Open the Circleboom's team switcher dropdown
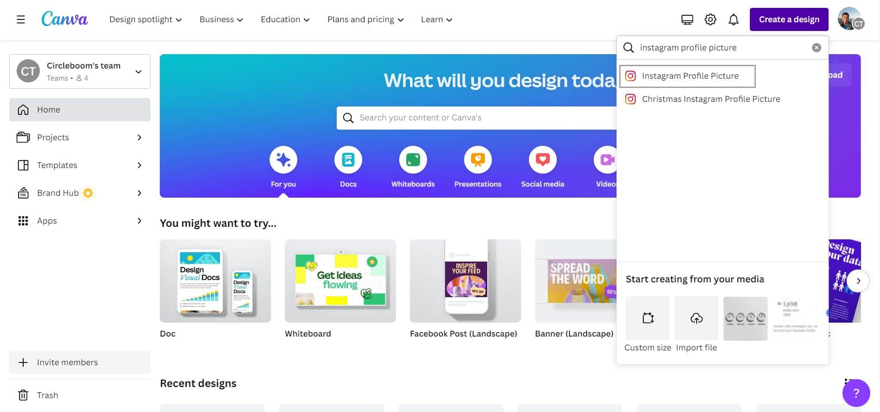Image resolution: width=880 pixels, height=412 pixels. tap(80, 71)
